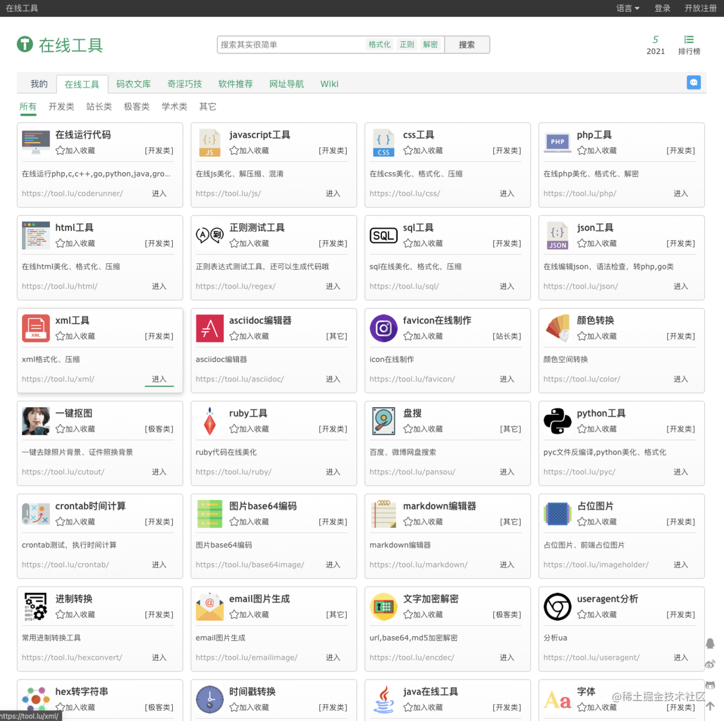Click the 在线运行代码 monitor icon

click(x=36, y=143)
